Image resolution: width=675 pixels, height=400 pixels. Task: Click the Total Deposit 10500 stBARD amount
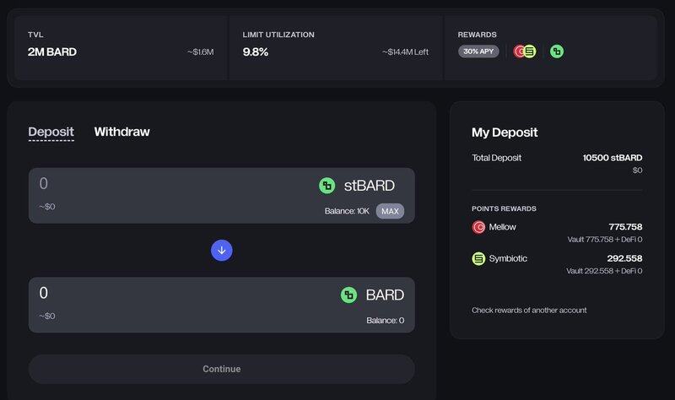coord(612,158)
